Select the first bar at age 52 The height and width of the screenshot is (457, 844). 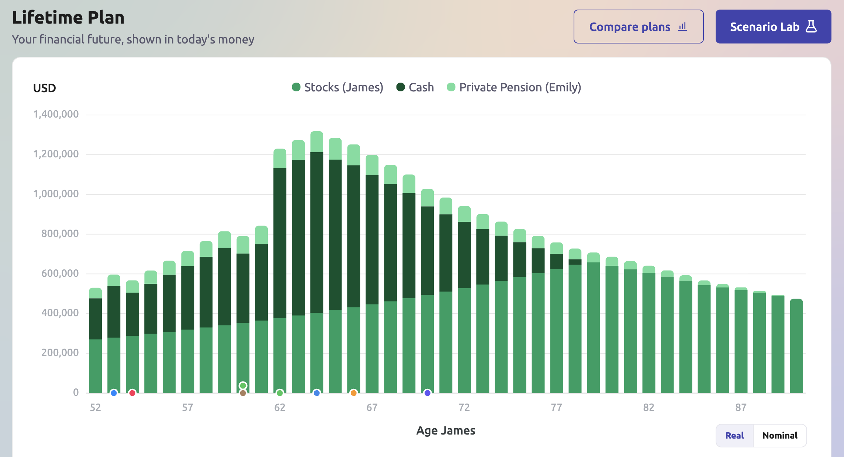(96, 341)
